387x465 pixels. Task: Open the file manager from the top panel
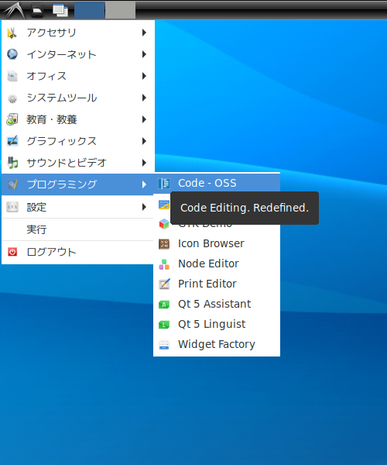click(x=37, y=10)
